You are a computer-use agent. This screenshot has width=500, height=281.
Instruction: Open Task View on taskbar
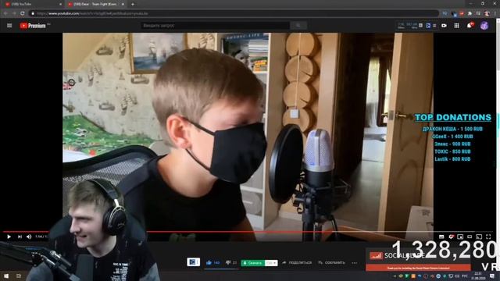[19, 276]
